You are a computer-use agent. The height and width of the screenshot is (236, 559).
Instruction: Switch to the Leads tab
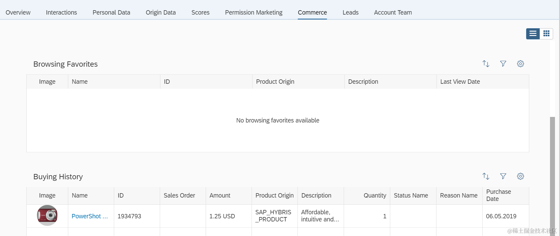point(351,12)
